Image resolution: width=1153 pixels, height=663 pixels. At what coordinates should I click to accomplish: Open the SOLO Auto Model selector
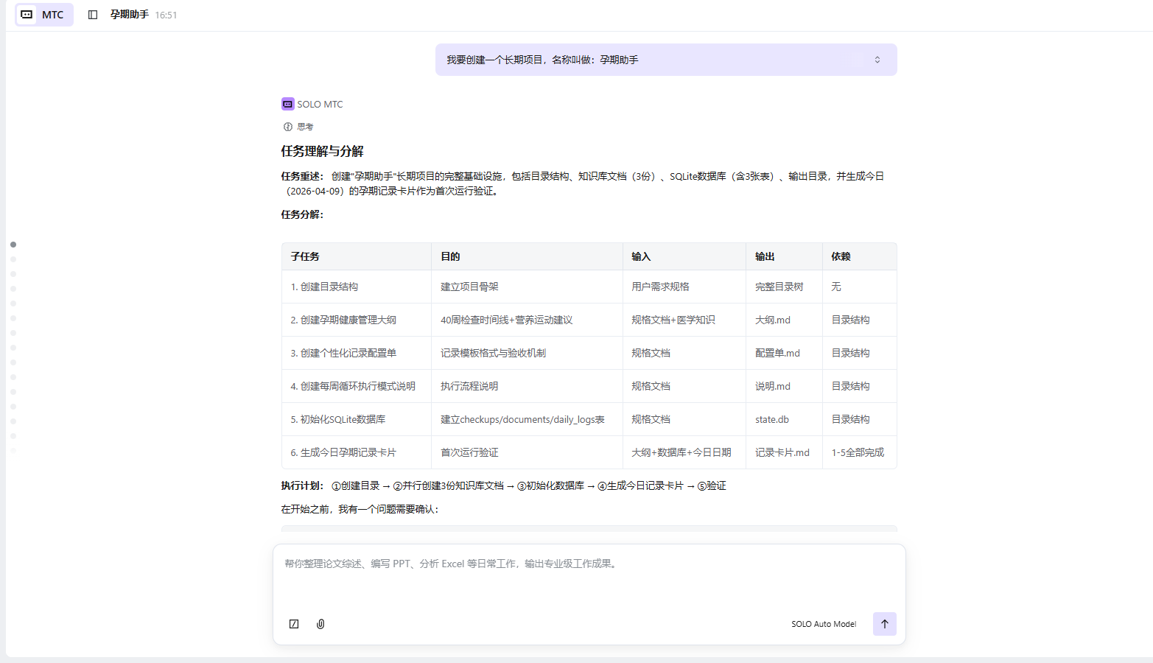tap(823, 624)
